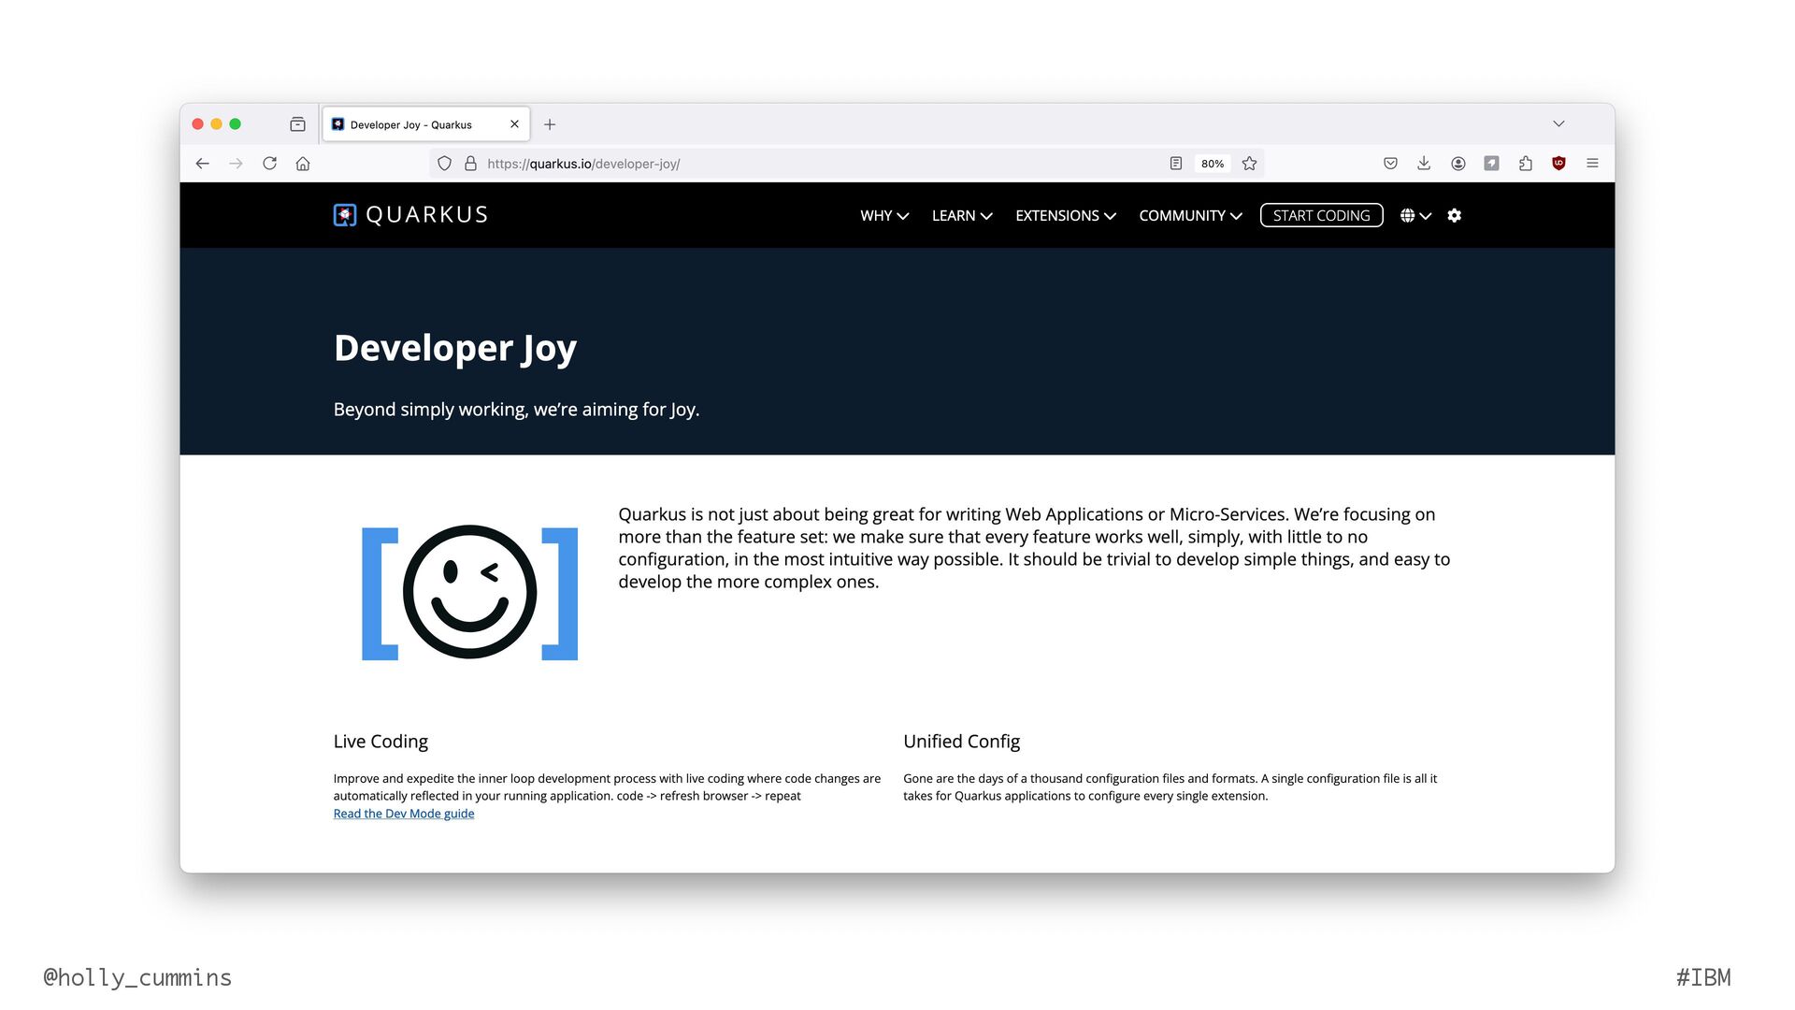1795x1010 pixels.
Task: Open the COMMUNITY menu
Action: tap(1189, 216)
